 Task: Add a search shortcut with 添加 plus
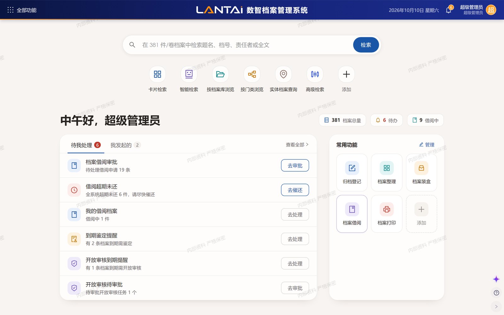point(346,74)
